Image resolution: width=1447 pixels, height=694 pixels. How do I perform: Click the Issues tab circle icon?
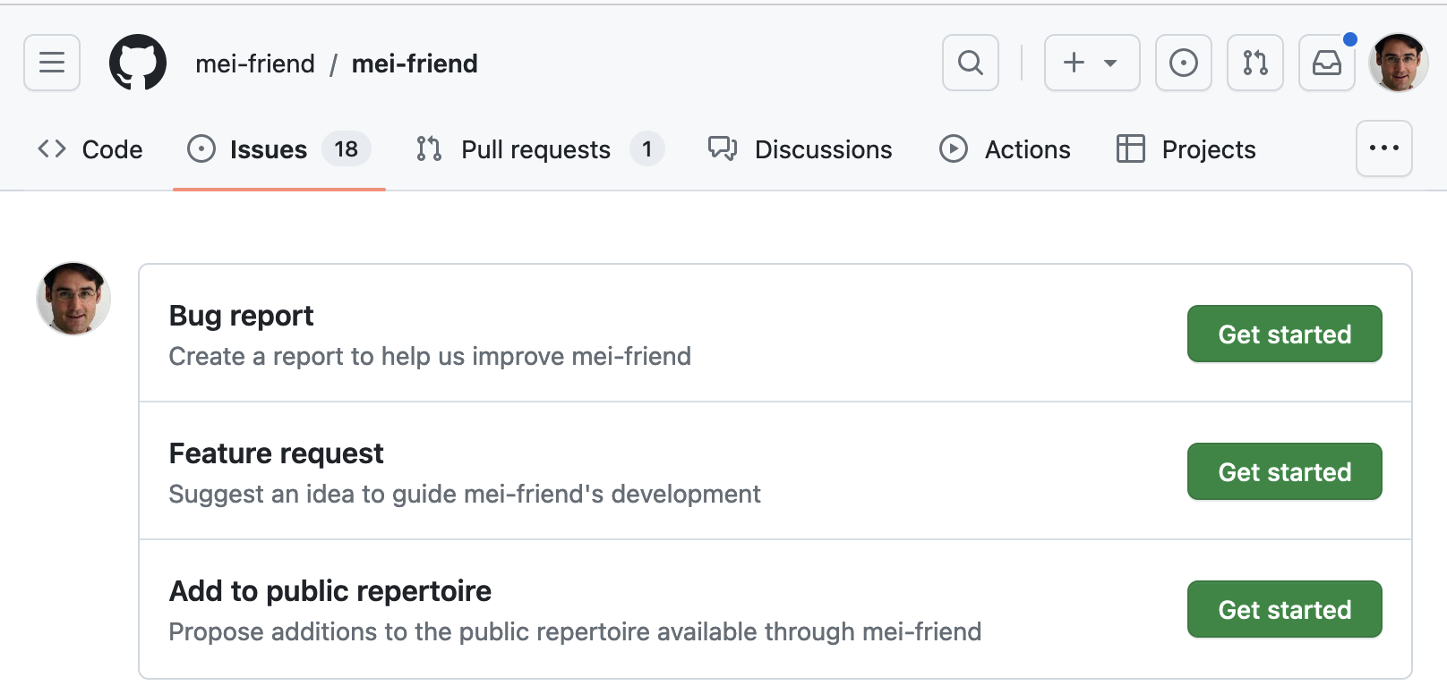click(x=201, y=148)
